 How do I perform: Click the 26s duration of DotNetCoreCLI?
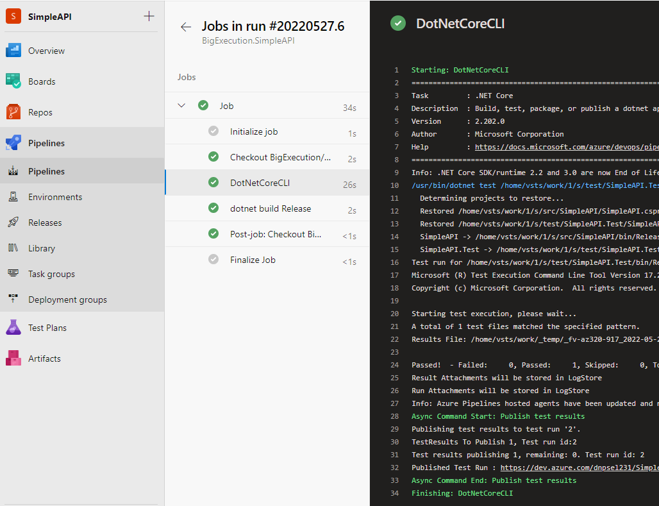point(349,185)
